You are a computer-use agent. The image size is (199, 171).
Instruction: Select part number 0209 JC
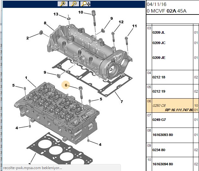click(x=159, y=43)
